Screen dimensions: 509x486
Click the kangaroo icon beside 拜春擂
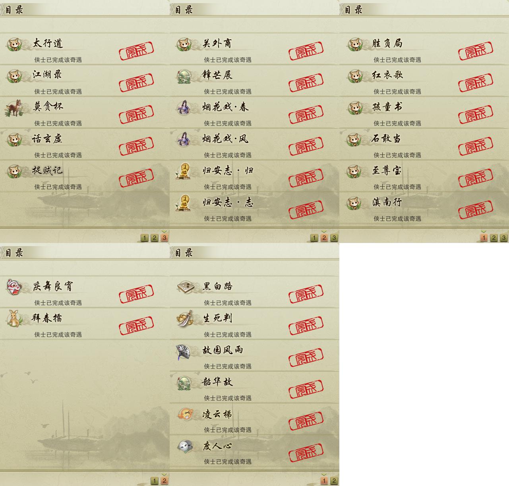(15, 318)
